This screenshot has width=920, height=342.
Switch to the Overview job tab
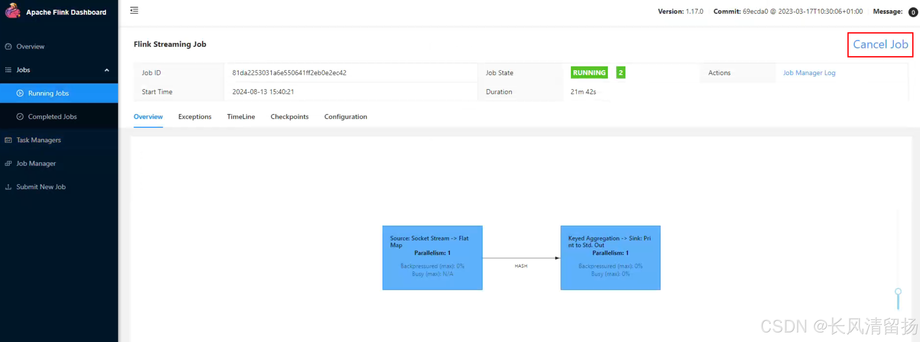(x=148, y=117)
